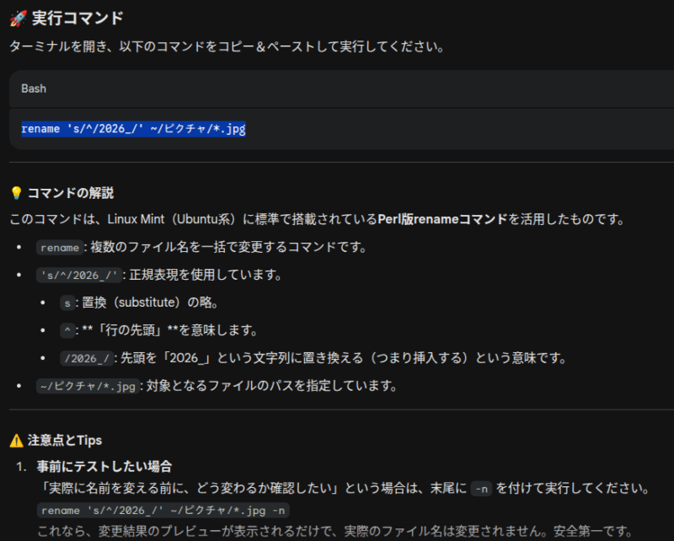Click the inline rename command ending with -n
This screenshot has width=674, height=541.
click(x=163, y=511)
